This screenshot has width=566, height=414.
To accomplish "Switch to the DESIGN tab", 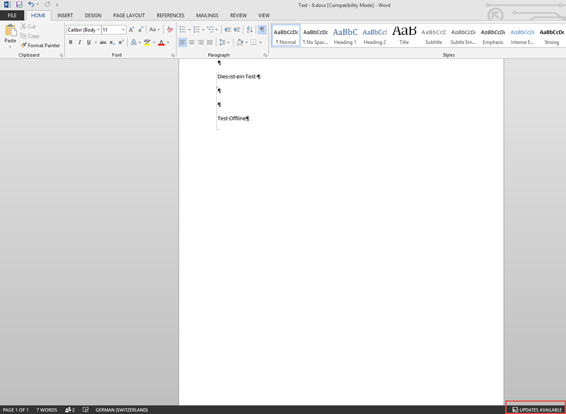I will click(93, 15).
